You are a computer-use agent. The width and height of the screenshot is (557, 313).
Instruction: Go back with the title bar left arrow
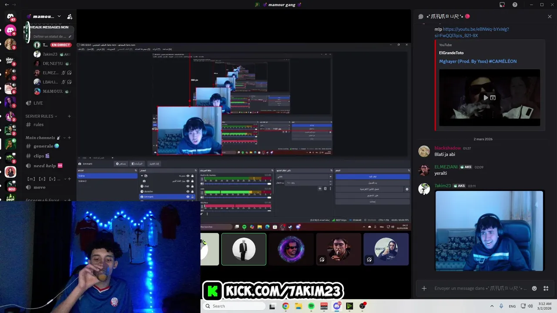tap(7, 5)
